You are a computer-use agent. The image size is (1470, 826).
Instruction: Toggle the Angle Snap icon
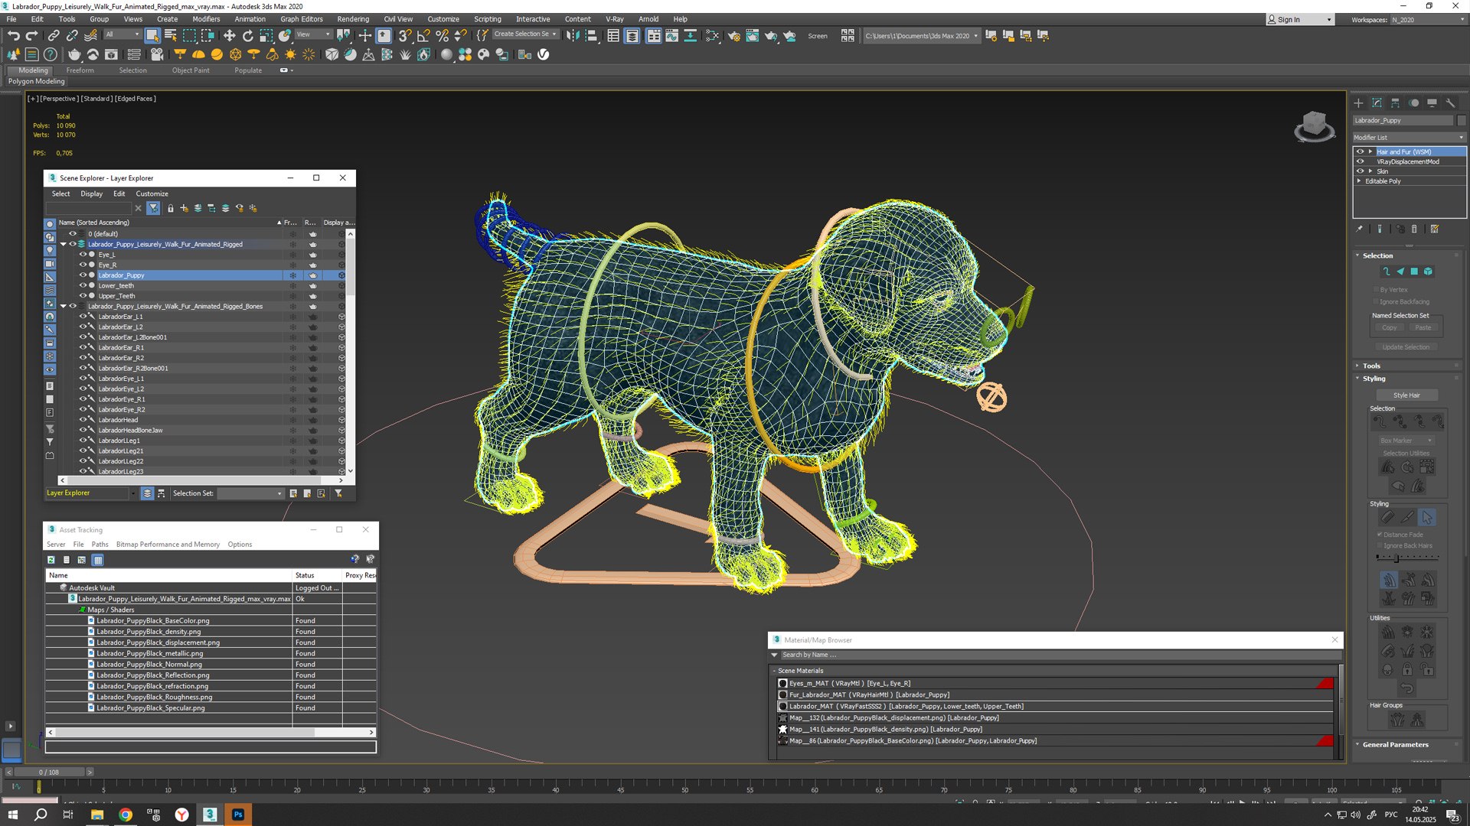pos(423,35)
